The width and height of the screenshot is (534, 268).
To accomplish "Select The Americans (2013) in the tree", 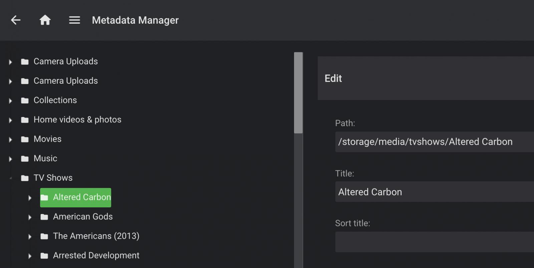I will coord(96,236).
